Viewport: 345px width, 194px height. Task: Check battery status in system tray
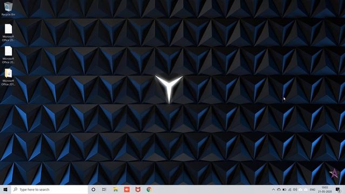click(284, 189)
